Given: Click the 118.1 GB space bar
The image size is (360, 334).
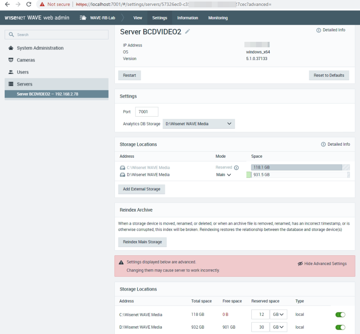Looking at the screenshot, I should tap(300, 167).
